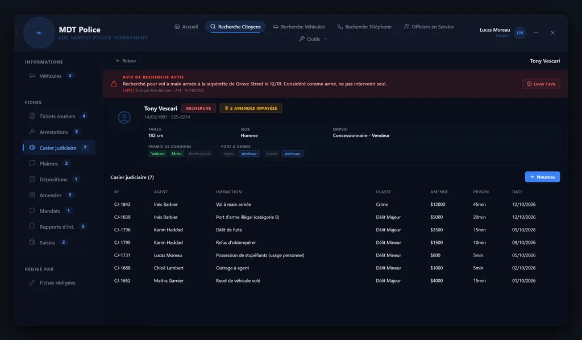
Task: Click agent name Chloé Lambert
Action: point(168,268)
